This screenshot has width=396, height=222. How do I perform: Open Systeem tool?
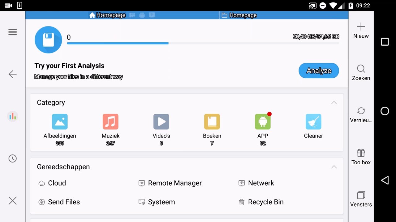[x=157, y=202]
